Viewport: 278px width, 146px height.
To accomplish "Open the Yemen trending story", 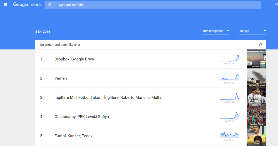I will coord(61,78).
